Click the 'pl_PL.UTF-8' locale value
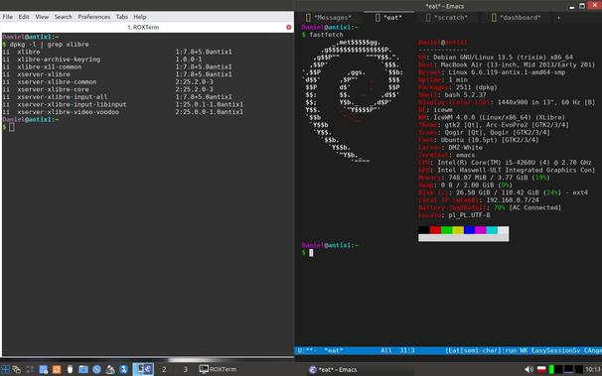This screenshot has height=376, width=602. coord(469,215)
